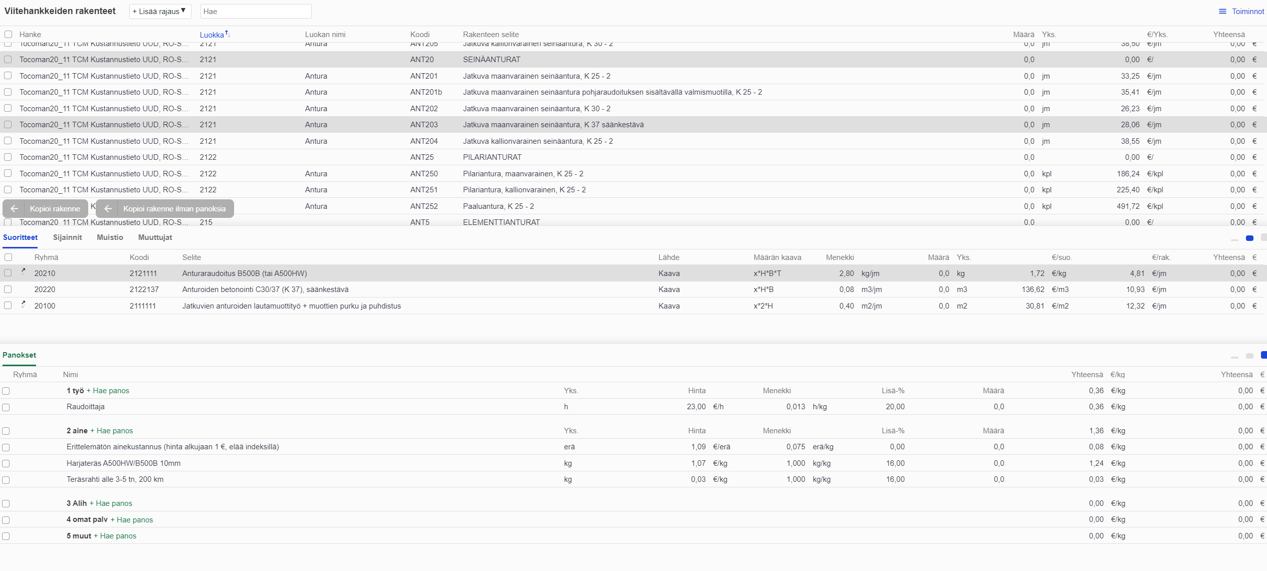Select all rows via Hanke header checkbox
1267x571 pixels.
9,35
